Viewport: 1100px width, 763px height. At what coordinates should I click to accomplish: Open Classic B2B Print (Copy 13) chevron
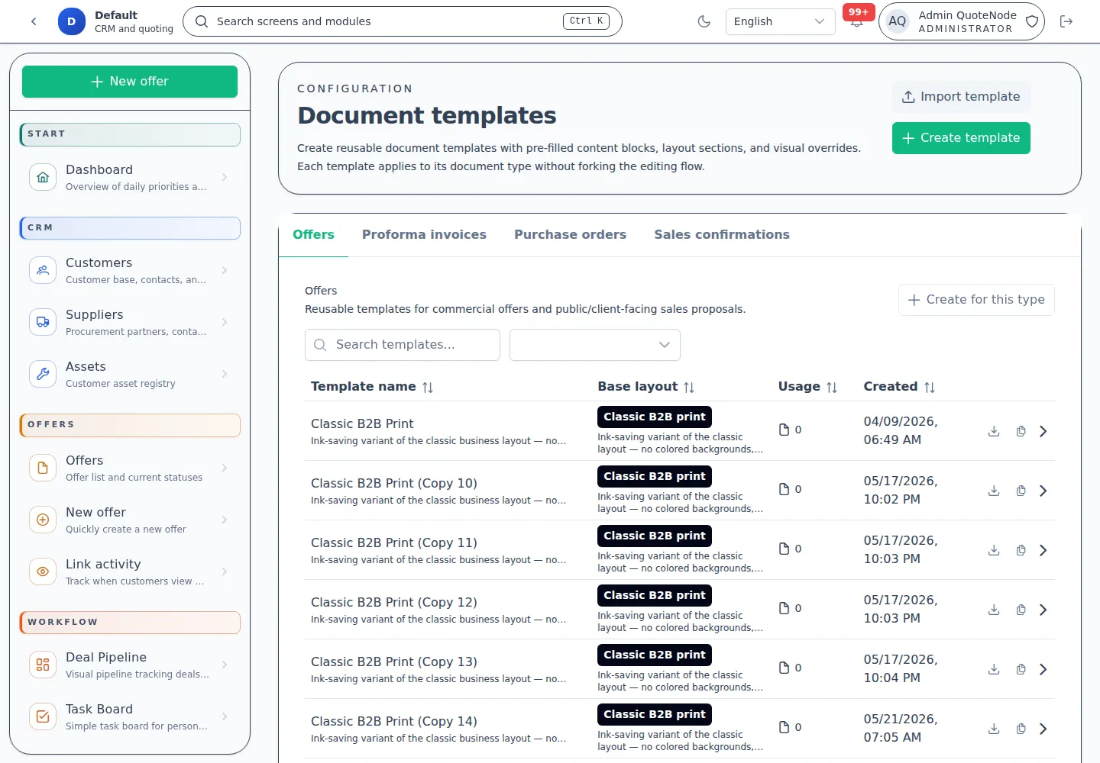pyautogui.click(x=1043, y=669)
